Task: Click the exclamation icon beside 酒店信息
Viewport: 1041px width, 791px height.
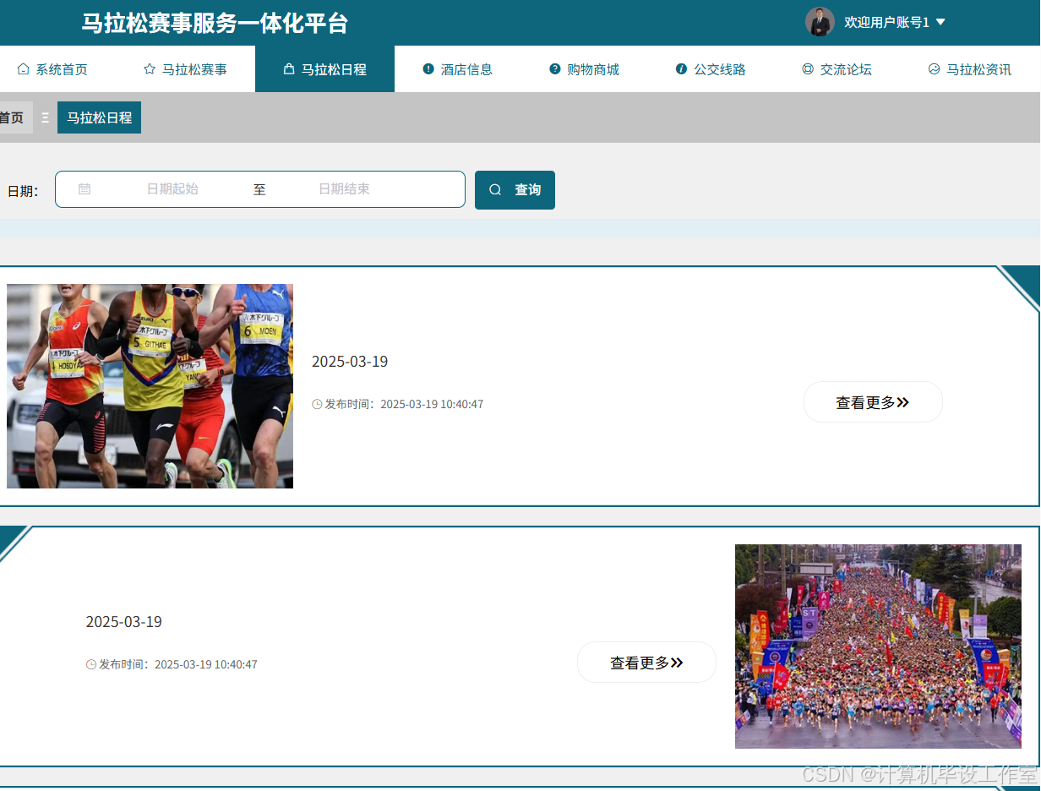Action: coord(428,69)
